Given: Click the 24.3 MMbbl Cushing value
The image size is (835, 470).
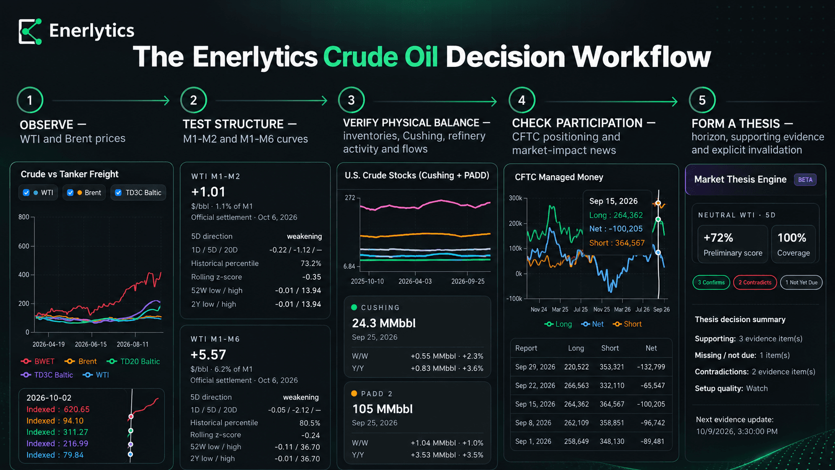Looking at the screenshot, I should [x=384, y=323].
